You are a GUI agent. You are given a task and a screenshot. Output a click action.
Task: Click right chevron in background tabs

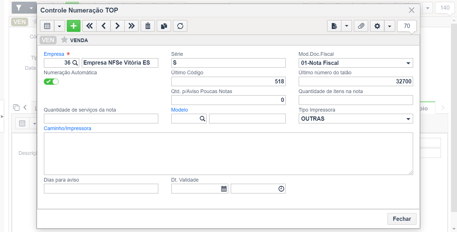tap(443, 108)
